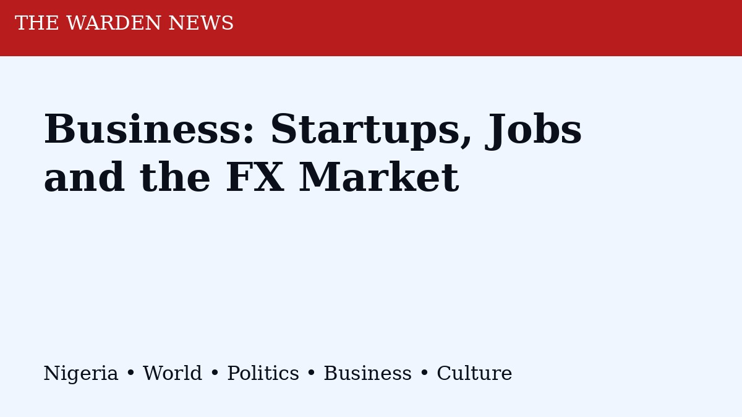Click "FX Market" in the headline

[x=342, y=179]
